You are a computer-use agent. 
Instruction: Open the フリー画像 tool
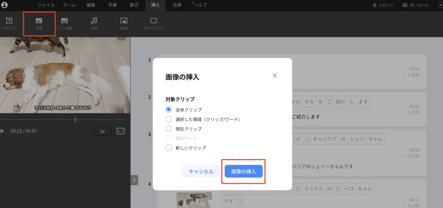(x=64, y=24)
